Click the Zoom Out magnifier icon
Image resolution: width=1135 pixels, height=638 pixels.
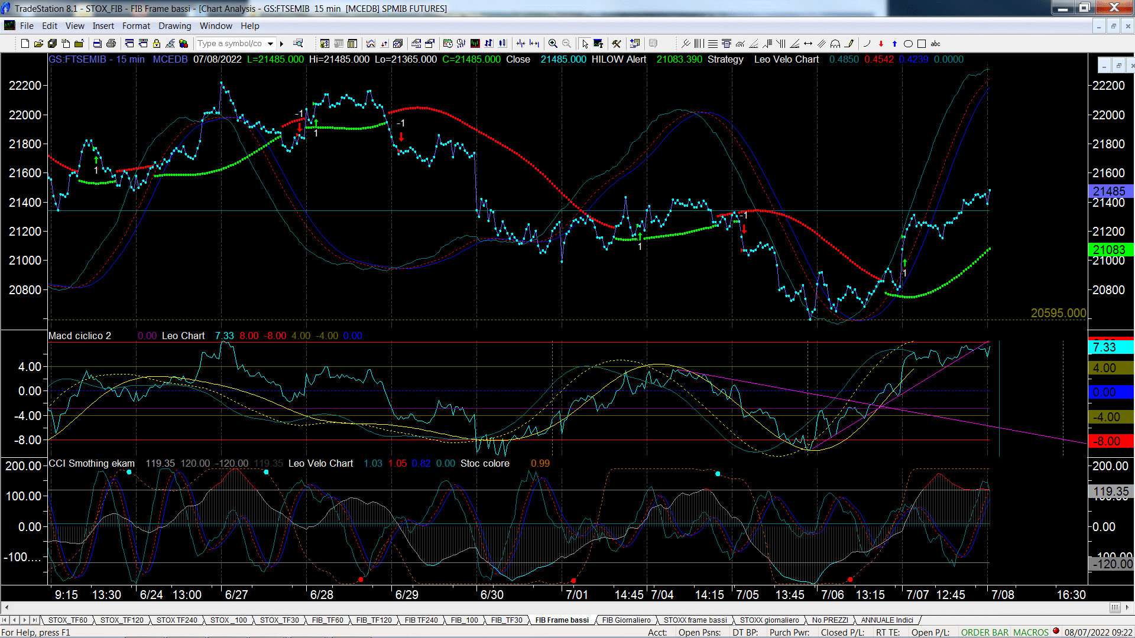pyautogui.click(x=566, y=43)
